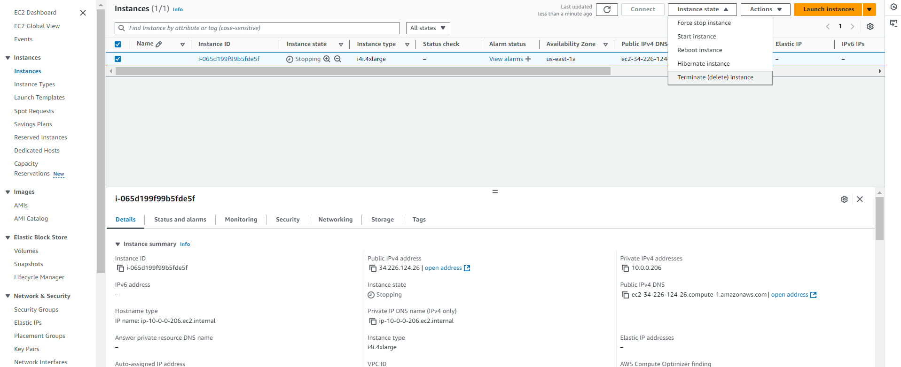Open the All states filter dropdown
The height and width of the screenshot is (367, 901).
[428, 28]
